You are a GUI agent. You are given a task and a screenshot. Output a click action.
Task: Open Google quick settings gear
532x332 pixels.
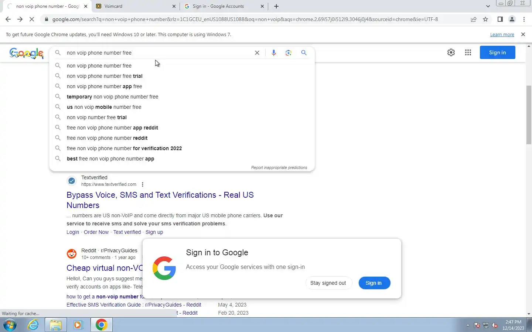tap(451, 52)
